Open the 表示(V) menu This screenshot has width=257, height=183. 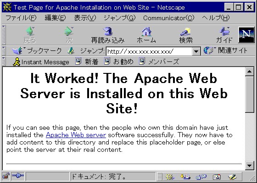(x=85, y=18)
